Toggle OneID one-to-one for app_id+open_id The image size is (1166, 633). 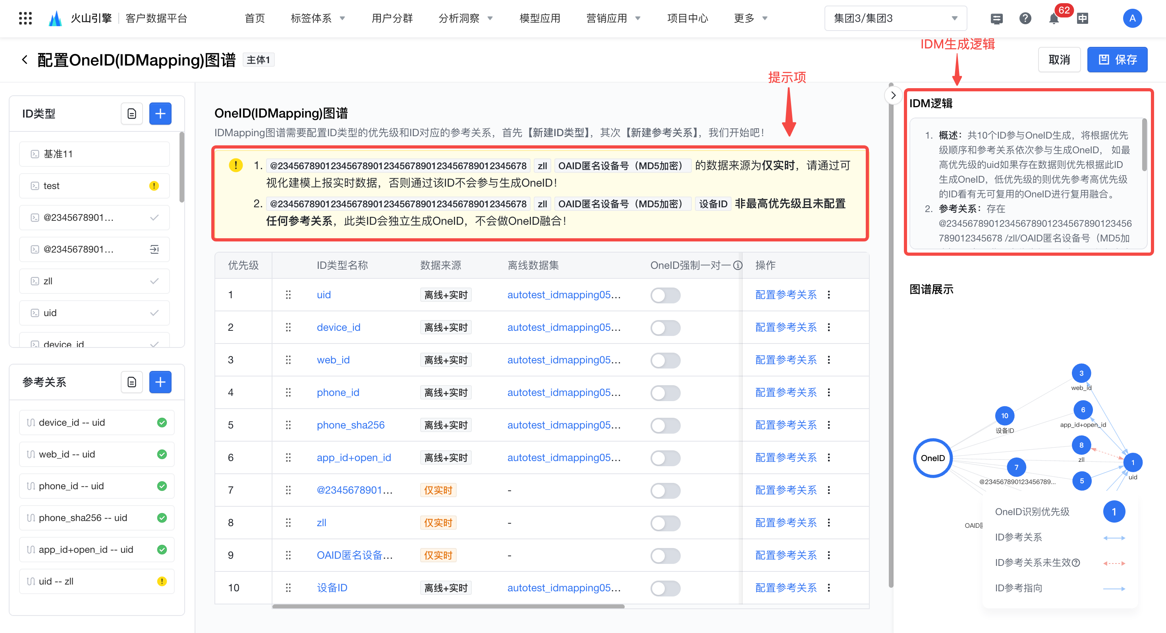pyautogui.click(x=665, y=458)
